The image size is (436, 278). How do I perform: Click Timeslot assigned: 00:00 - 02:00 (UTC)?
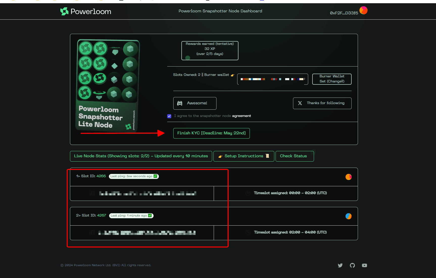pos(290,193)
